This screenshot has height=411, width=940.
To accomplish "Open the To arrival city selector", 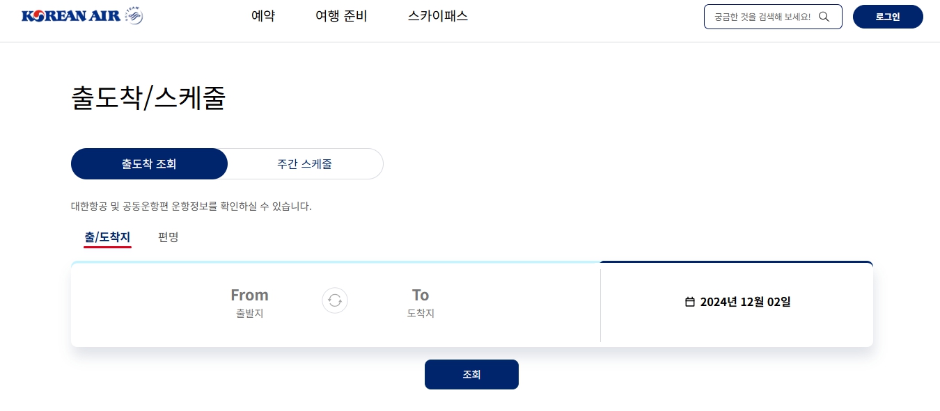I will (x=421, y=302).
